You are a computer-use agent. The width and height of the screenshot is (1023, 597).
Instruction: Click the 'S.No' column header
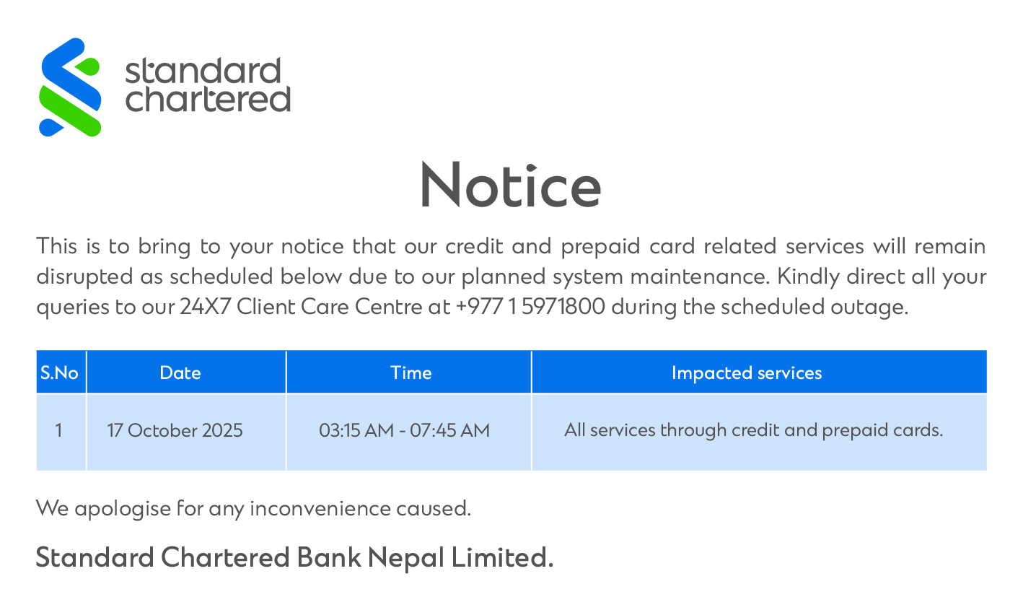(60, 372)
